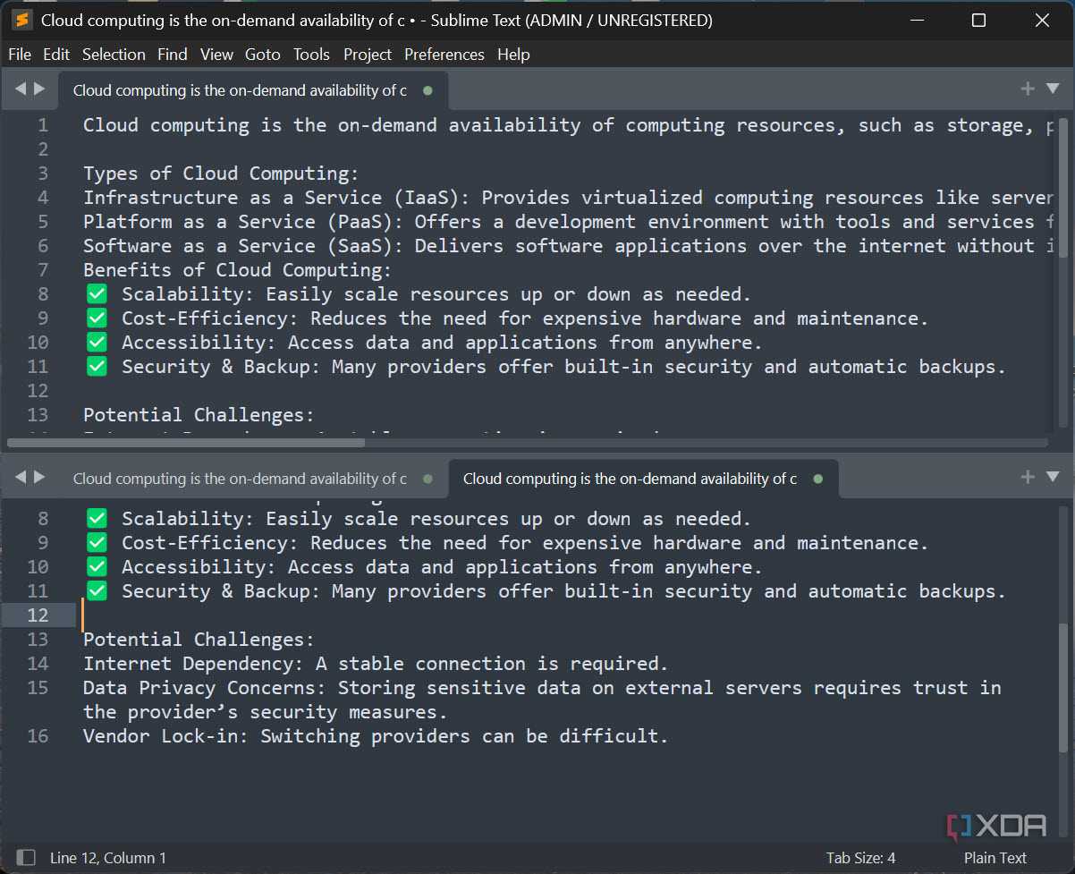Click the Line 12, Column 1 status indicator
This screenshot has width=1075, height=874.
tap(108, 857)
